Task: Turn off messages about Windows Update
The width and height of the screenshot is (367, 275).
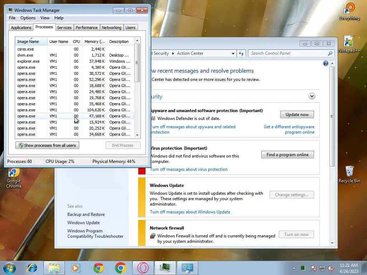Action: (x=190, y=212)
